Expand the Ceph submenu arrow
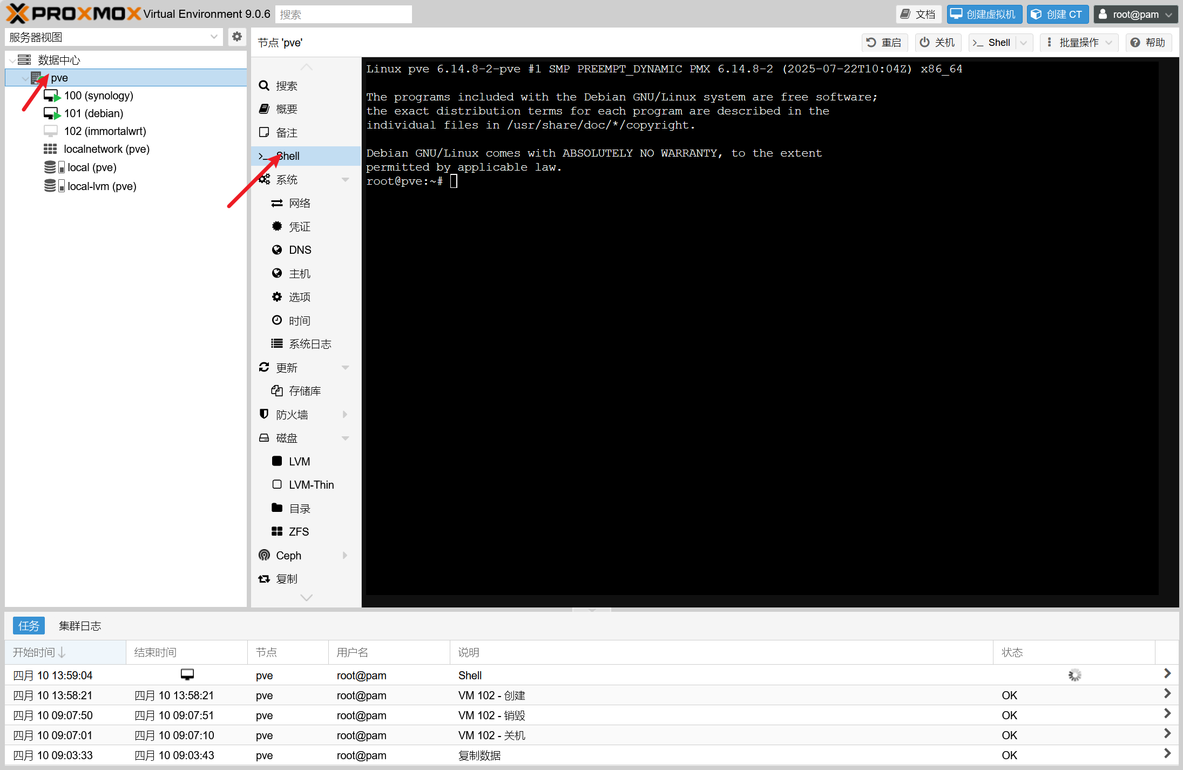Screen dimensions: 1183x770 pos(346,556)
